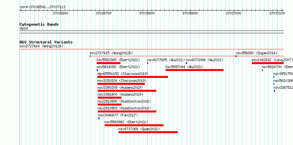The width and height of the screenshot is (293, 145).
Task: Open the nsv5997044 (Wu2021) text label
Action: point(184,67)
